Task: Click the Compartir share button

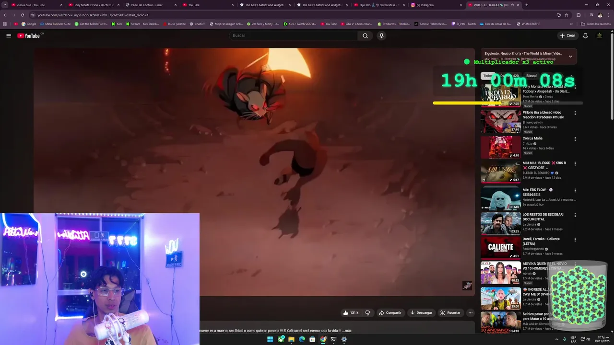Action: 390,313
